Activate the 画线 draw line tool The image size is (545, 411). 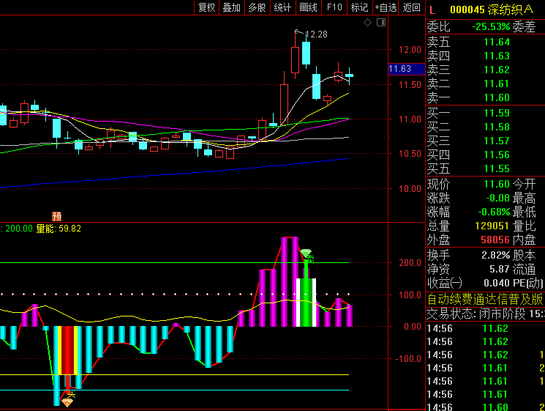[308, 7]
